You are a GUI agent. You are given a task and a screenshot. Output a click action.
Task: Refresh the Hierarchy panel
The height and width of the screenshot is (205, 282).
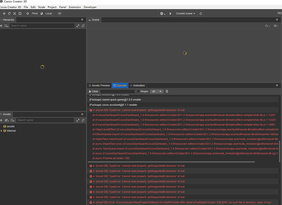click(83, 26)
